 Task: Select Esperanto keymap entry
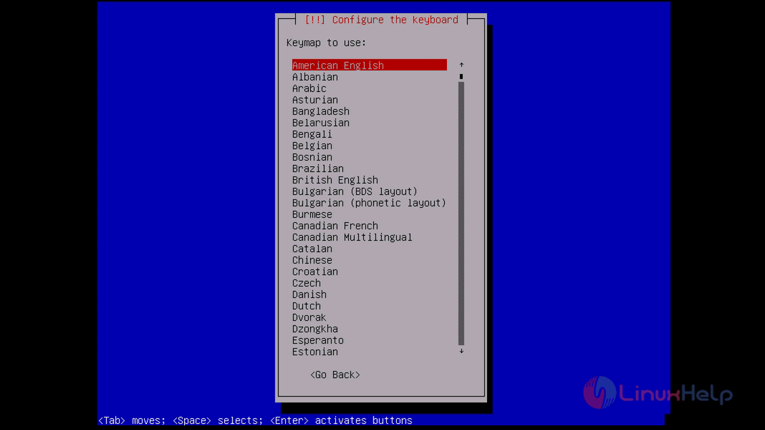click(x=318, y=340)
